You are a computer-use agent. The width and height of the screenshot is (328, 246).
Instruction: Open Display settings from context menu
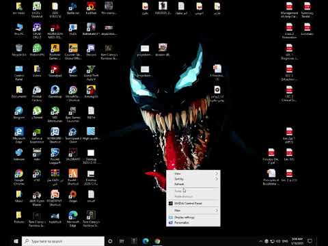click(193, 217)
